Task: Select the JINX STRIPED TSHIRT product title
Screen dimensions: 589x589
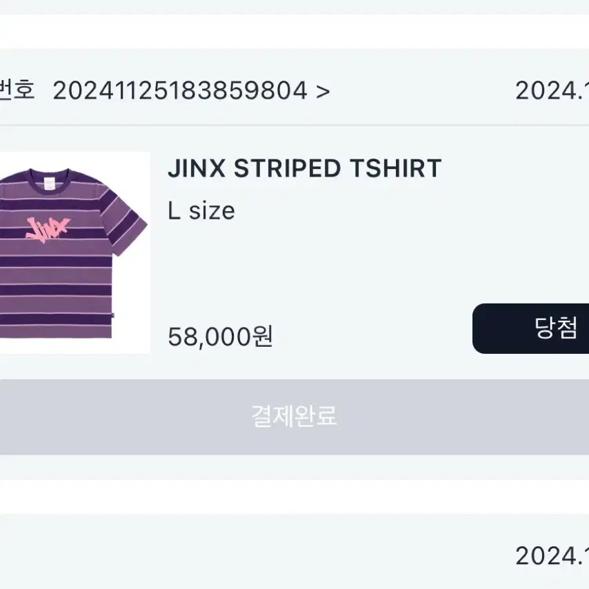Action: point(304,168)
